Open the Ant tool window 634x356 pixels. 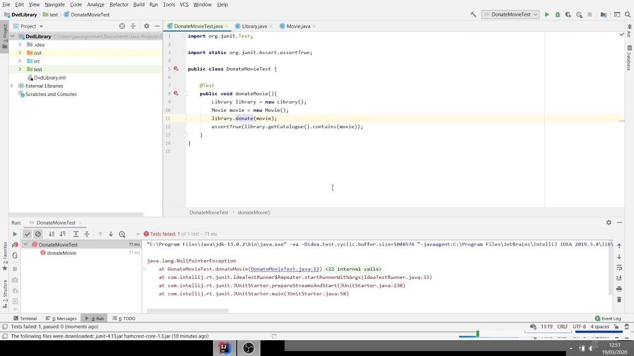click(x=629, y=31)
